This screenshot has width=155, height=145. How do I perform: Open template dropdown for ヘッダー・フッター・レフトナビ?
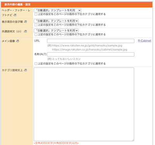[57, 10]
